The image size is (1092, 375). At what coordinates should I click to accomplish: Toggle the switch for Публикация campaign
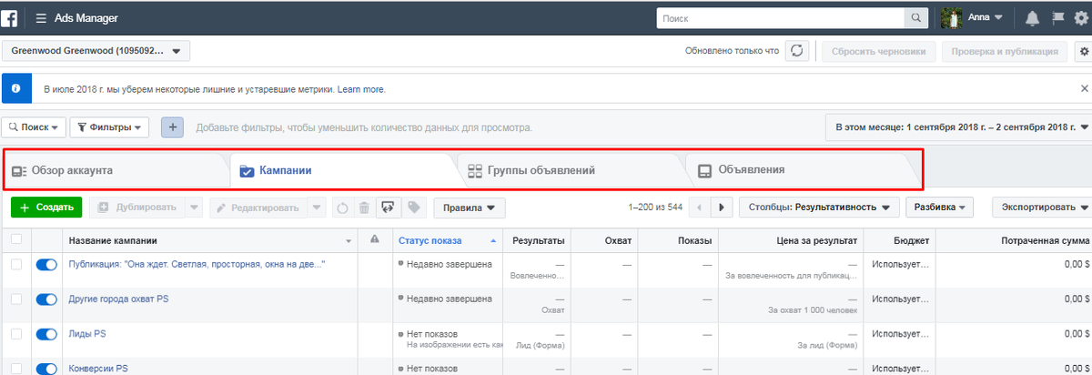coord(46,265)
